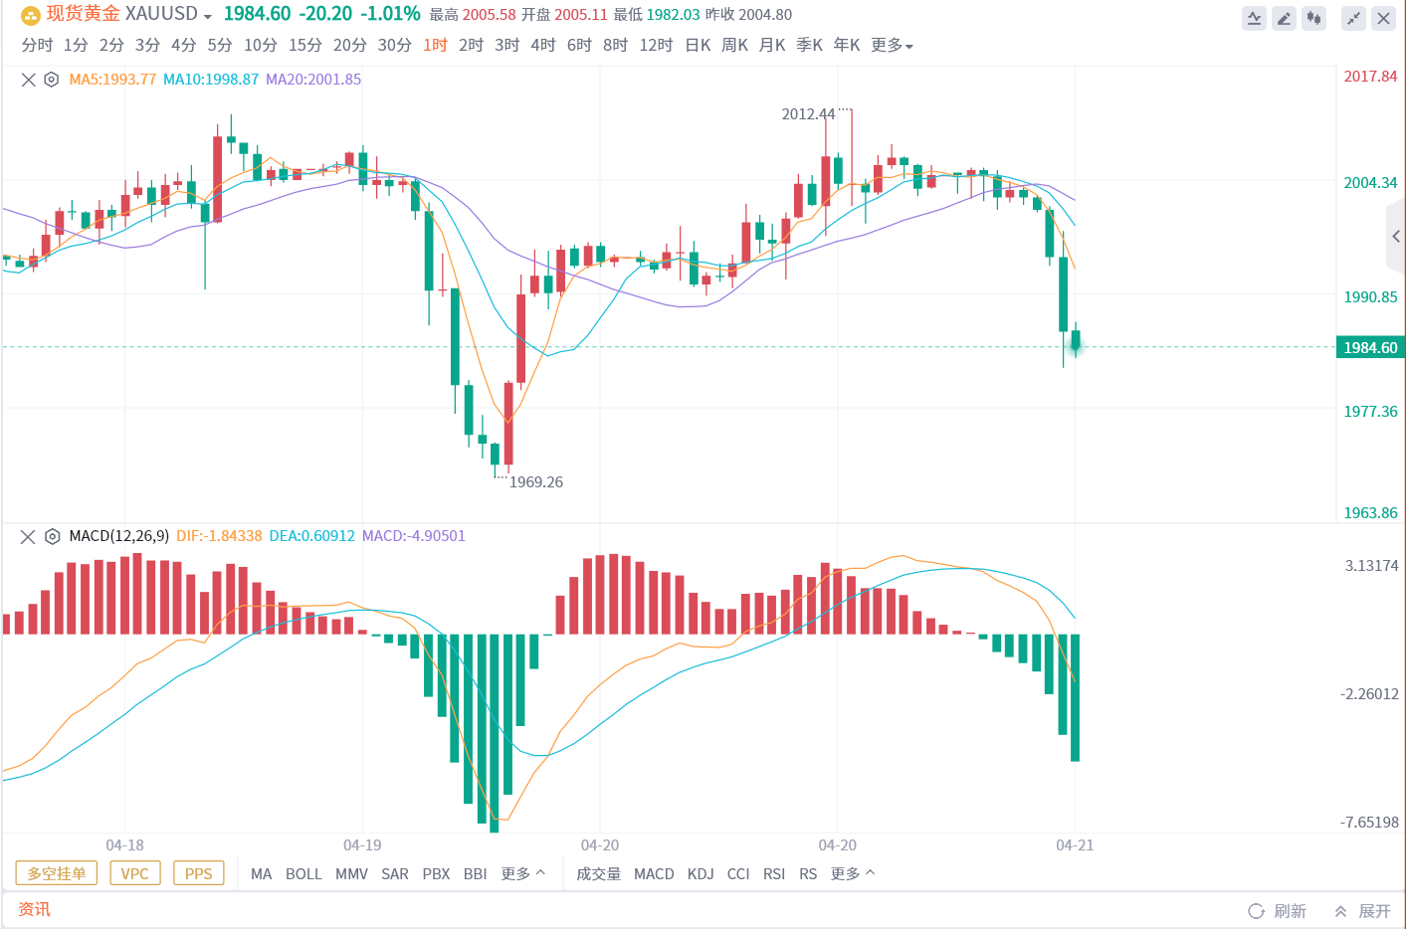Open the indicator line chart tool icon
The height and width of the screenshot is (929, 1406).
[1254, 18]
